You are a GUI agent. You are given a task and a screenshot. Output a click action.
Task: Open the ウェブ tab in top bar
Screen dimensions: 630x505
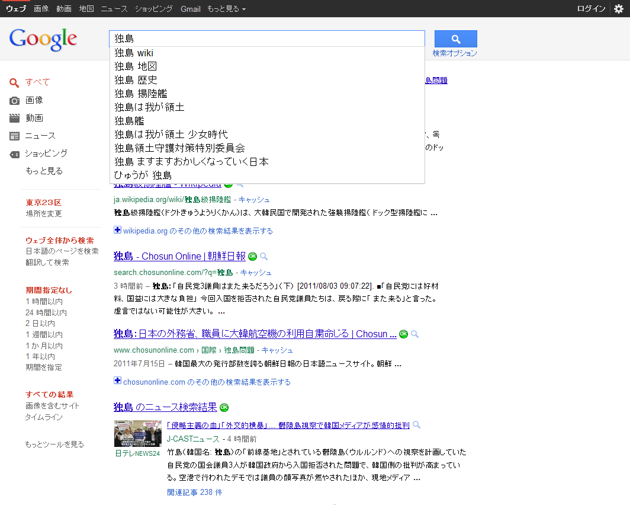(16, 9)
